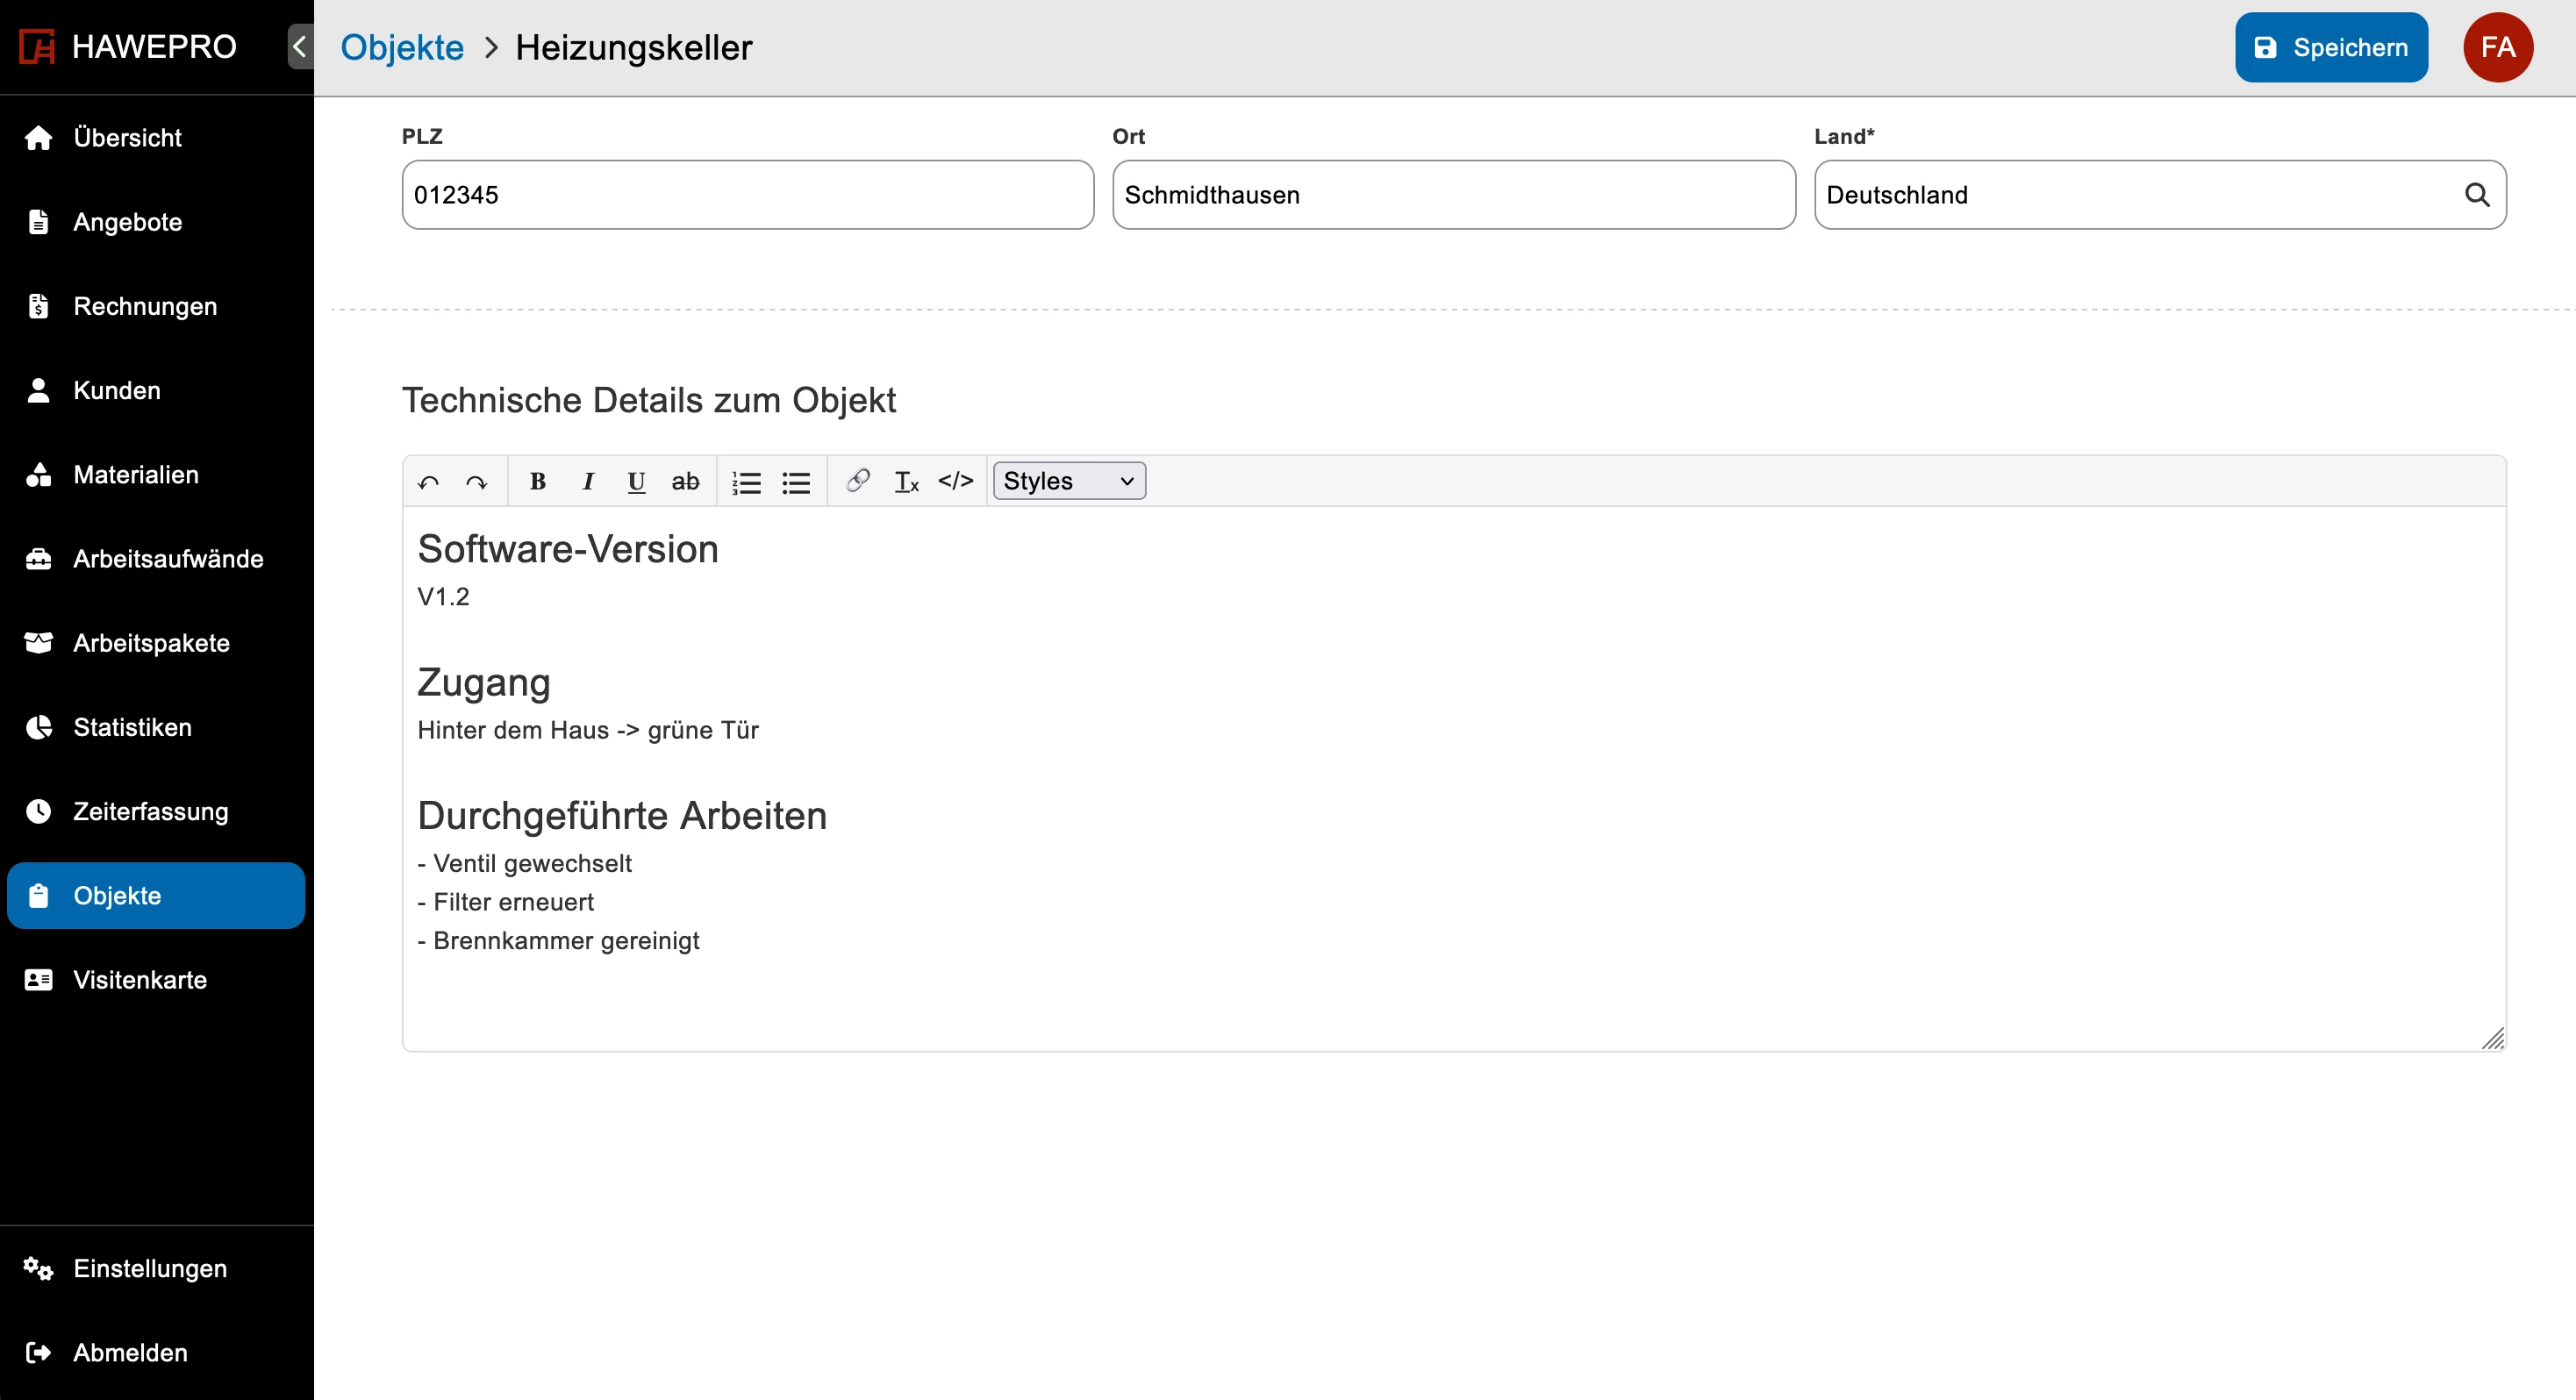
Task: Open the Styles dropdown
Action: 1069,481
